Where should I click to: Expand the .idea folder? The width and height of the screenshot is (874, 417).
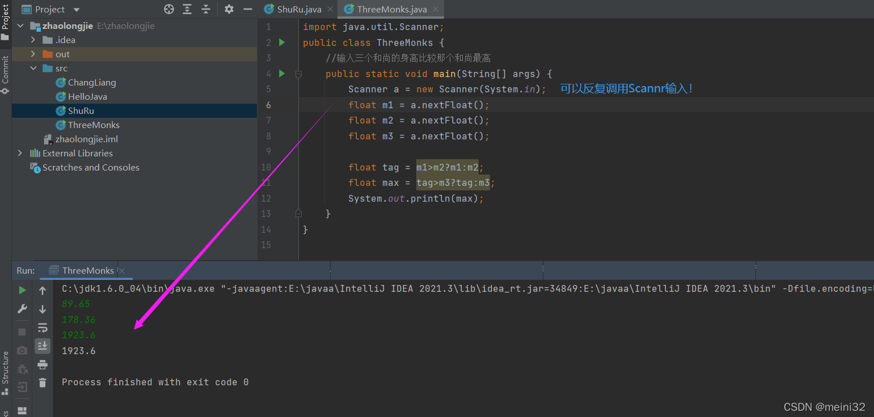point(33,40)
